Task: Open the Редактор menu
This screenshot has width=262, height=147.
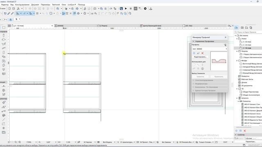Action: pyautogui.click(x=5, y=4)
